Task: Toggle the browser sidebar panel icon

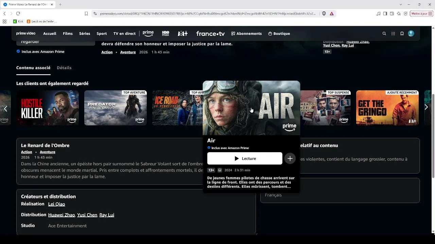Action: tap(385, 14)
